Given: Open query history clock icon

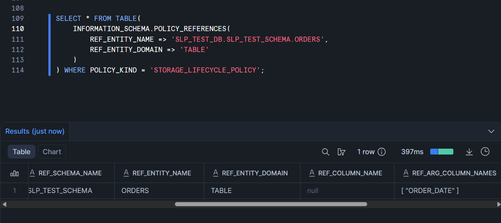Looking at the screenshot, I should point(485,152).
